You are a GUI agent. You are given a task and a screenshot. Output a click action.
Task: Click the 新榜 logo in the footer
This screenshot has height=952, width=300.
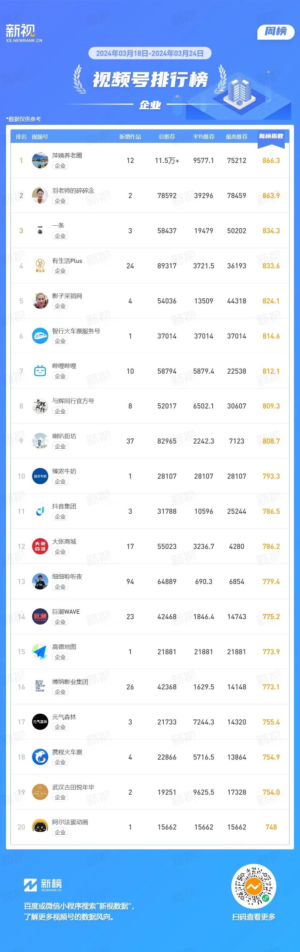tap(43, 885)
